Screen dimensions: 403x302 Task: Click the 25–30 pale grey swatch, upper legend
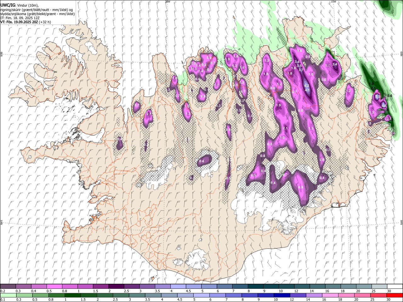pyautogui.click(x=379, y=286)
